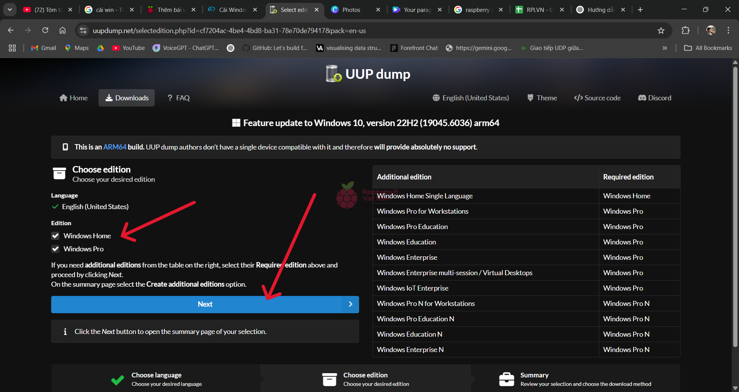
Task: Follow the ARM64 hyperlink in the warning
Action: 115,147
